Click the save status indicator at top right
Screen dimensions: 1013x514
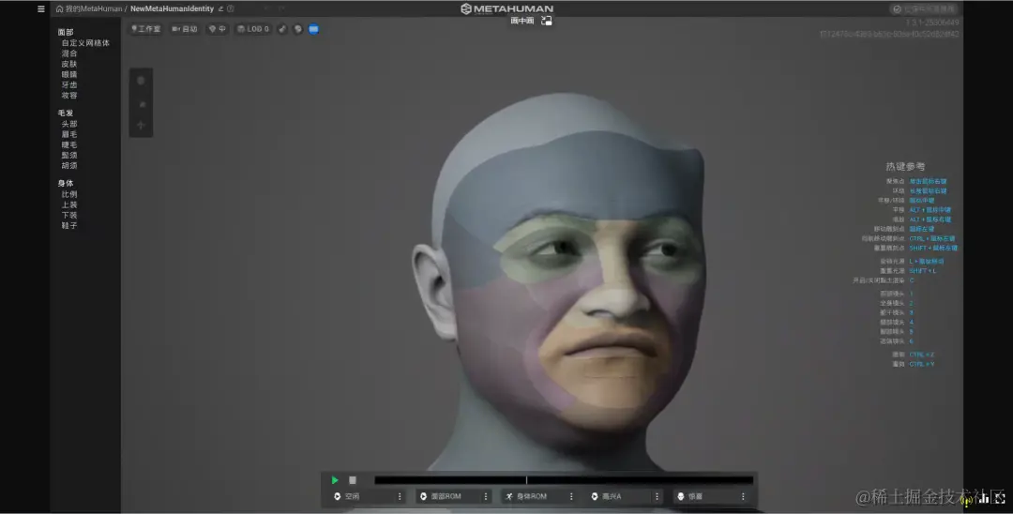924,9
